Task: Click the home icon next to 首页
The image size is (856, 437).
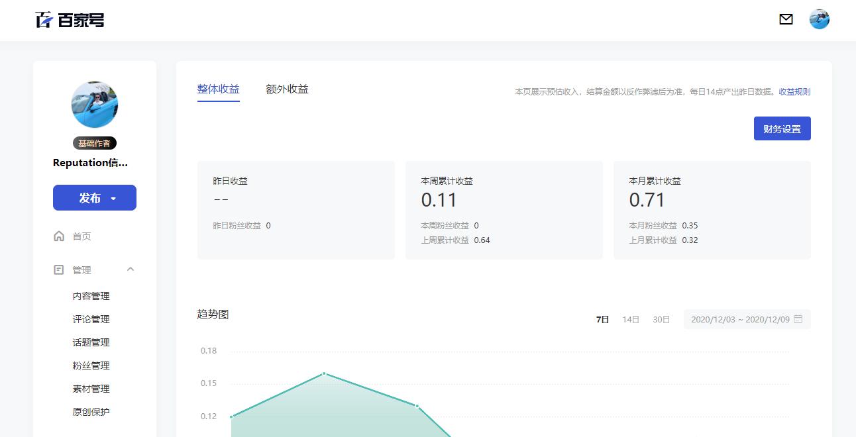Action: [x=59, y=236]
